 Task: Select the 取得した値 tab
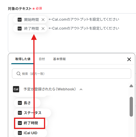coord(23,59)
